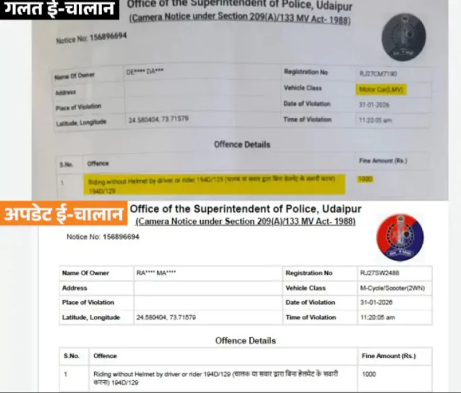
Task: Click the highlighted 'Motor Car(LMV)' vehicle class
Action: tap(381, 90)
